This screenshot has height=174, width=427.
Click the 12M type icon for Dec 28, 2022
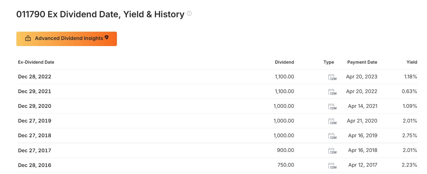coord(332,77)
